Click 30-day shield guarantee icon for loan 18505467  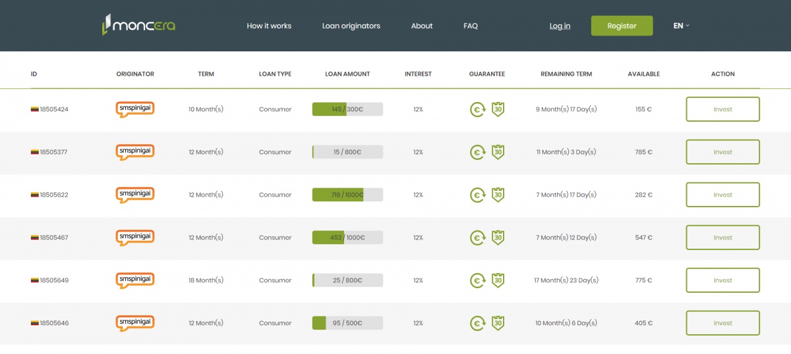[x=498, y=238]
